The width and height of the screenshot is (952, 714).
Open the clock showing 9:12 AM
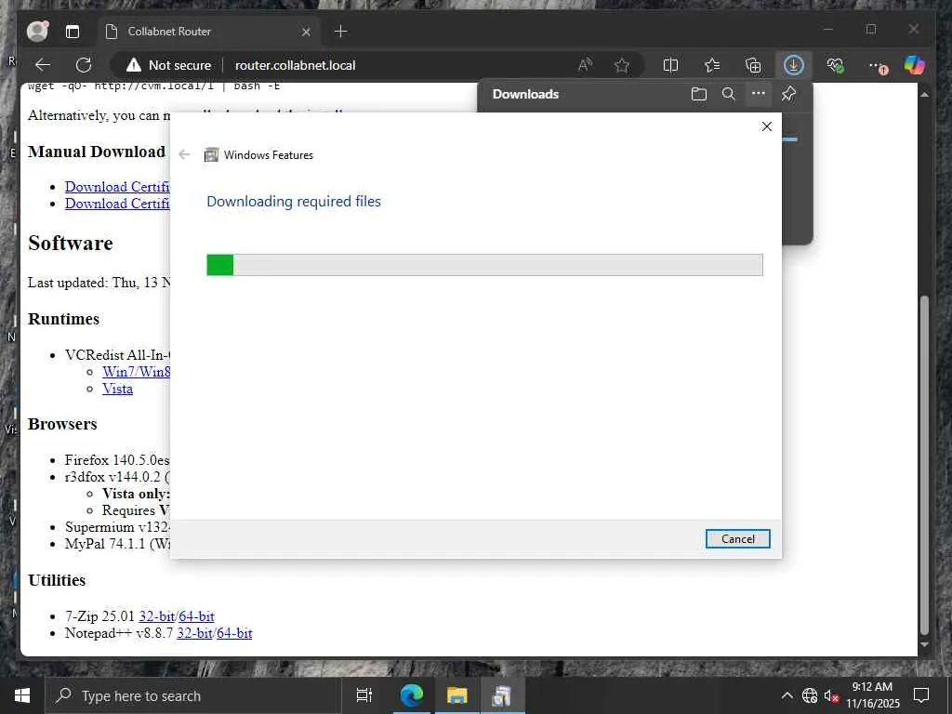872,695
